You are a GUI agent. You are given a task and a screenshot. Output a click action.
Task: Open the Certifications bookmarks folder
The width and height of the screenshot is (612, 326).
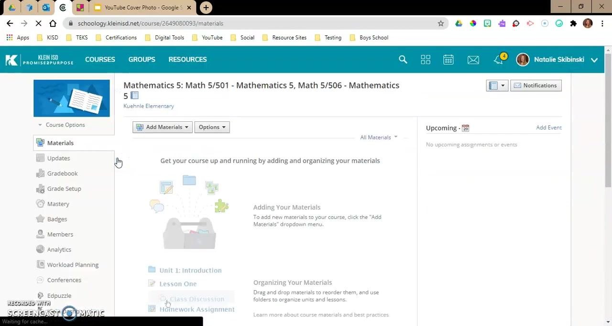coord(116,37)
